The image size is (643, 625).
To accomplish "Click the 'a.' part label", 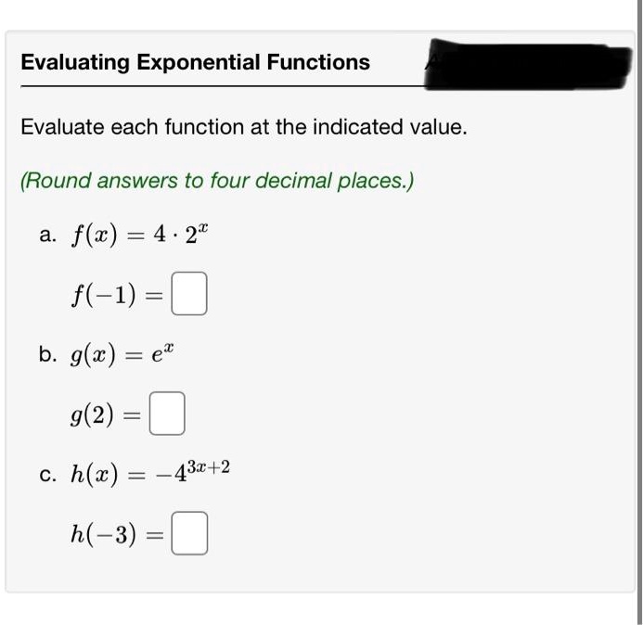I will pos(48,236).
